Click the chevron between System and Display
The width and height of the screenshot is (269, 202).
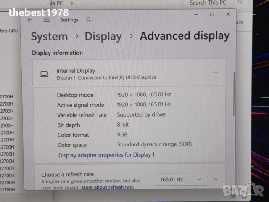pos(76,36)
